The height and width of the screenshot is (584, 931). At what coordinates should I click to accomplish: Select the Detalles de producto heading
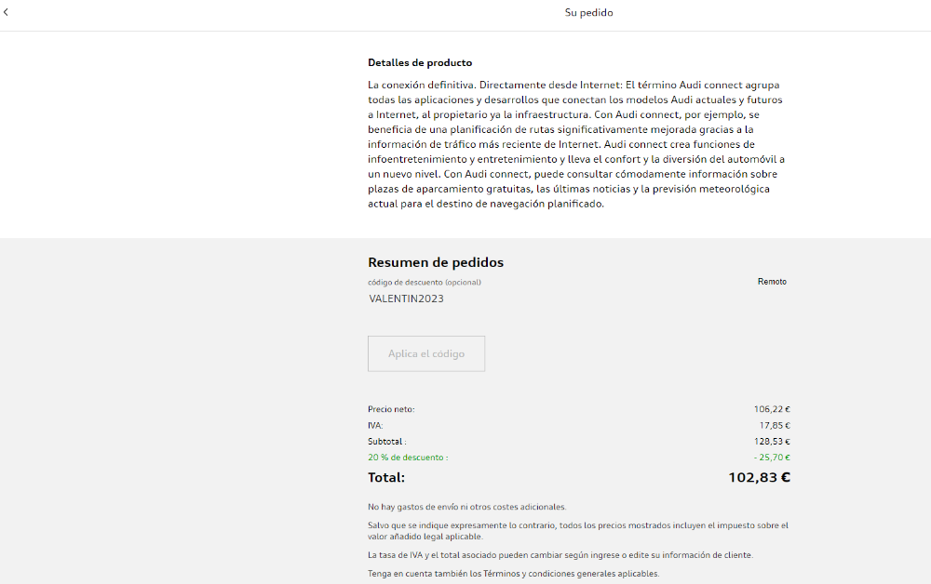(x=420, y=63)
